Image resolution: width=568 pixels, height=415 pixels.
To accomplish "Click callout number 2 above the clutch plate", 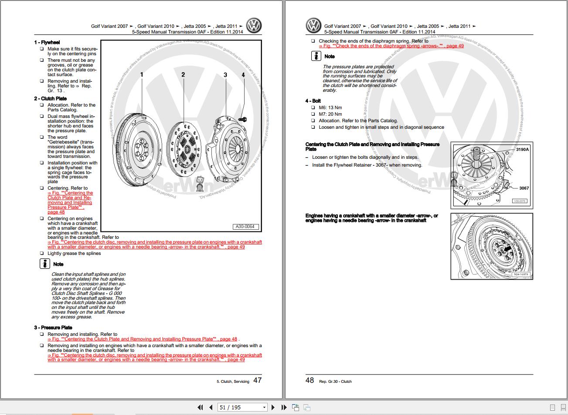I will (183, 75).
